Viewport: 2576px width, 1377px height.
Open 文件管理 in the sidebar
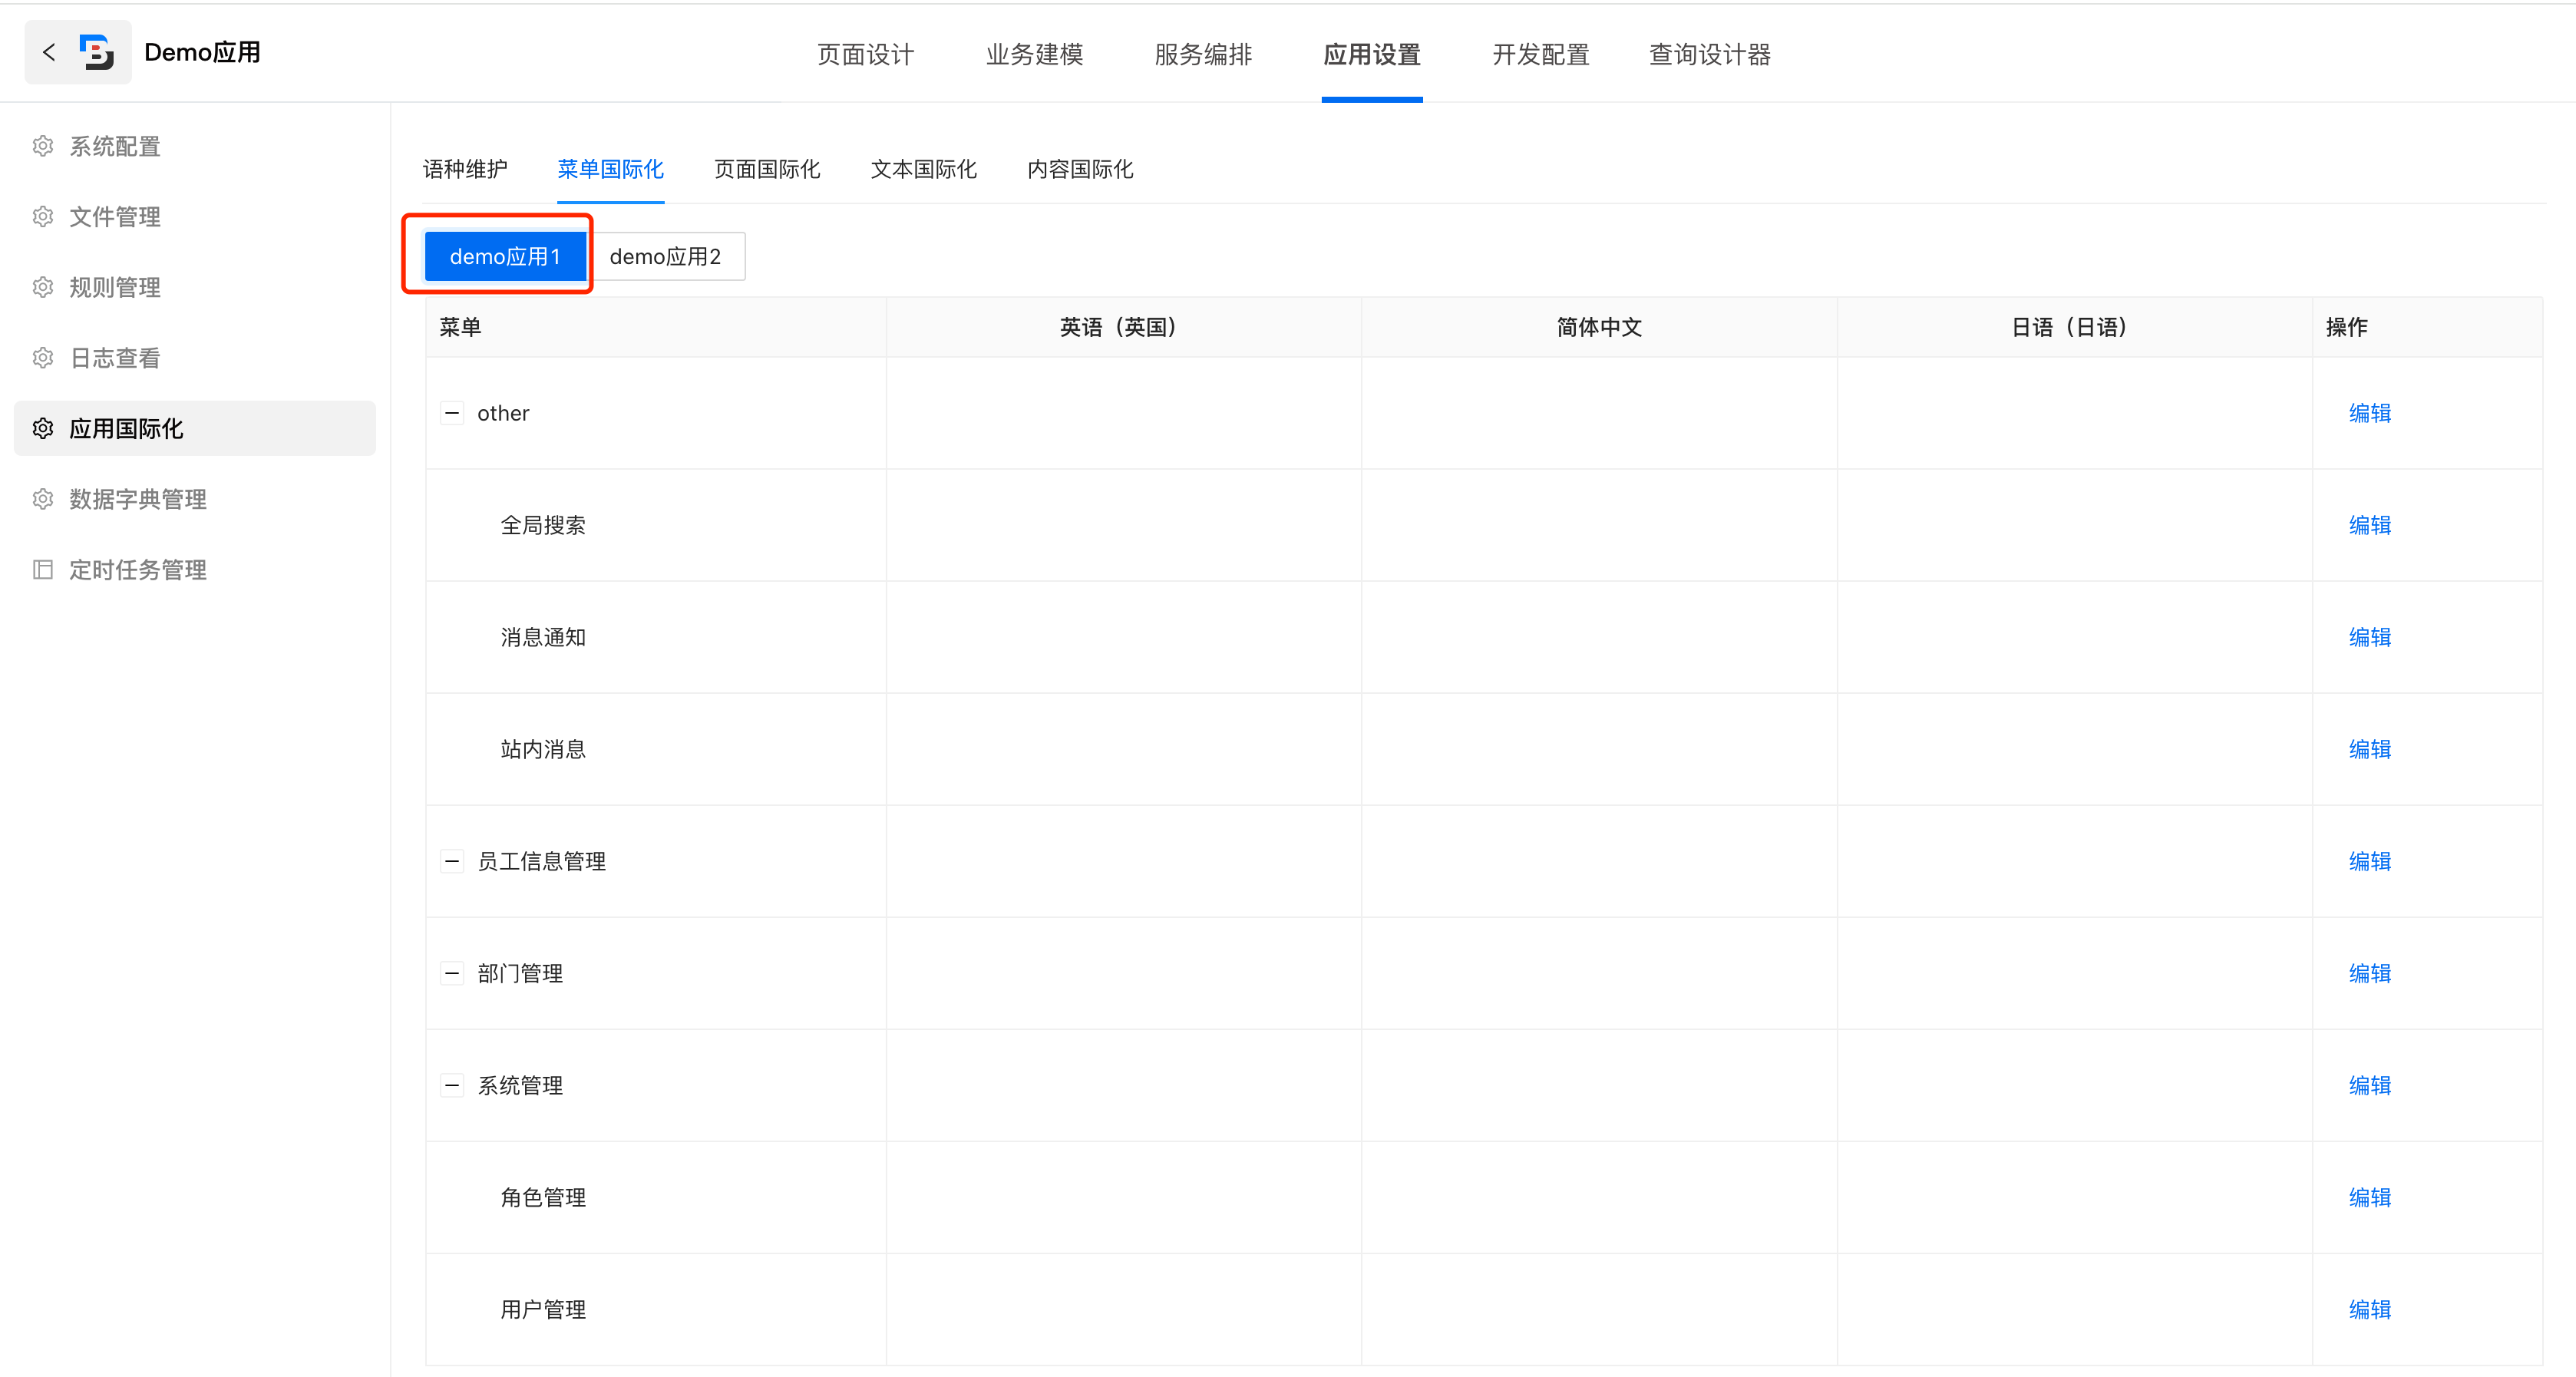(x=195, y=217)
